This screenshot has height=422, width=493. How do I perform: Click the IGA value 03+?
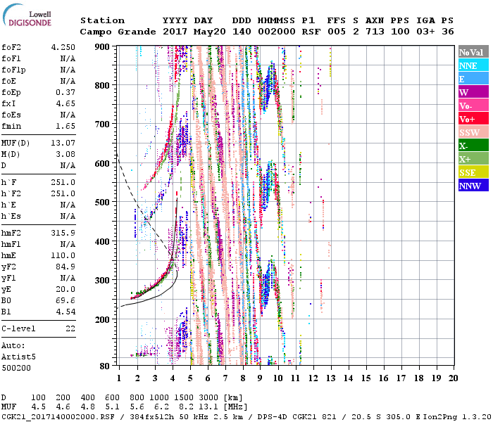(425, 32)
